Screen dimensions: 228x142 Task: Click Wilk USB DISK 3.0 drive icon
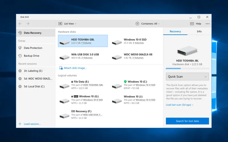(64, 57)
